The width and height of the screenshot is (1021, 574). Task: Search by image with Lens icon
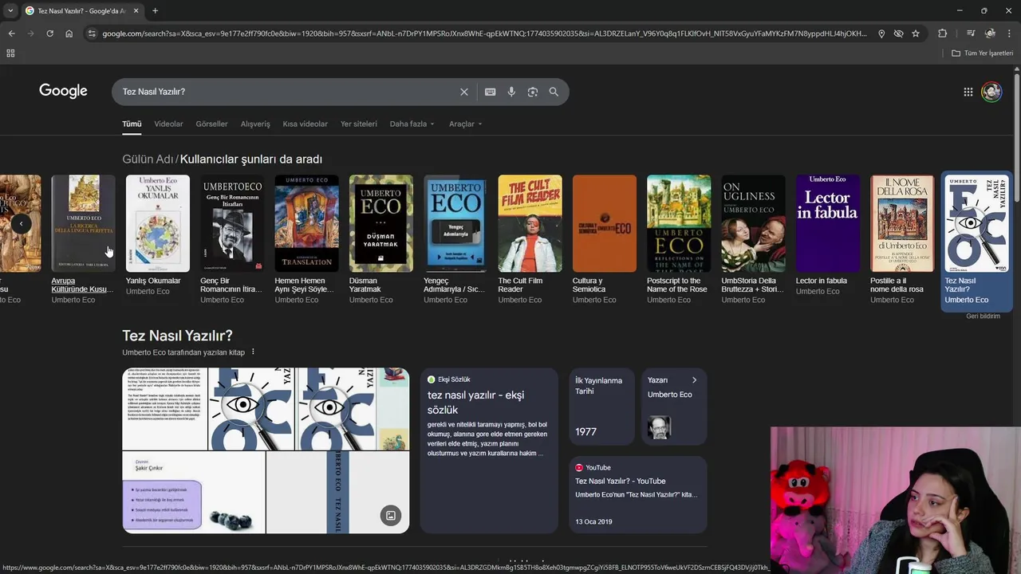tap(532, 92)
